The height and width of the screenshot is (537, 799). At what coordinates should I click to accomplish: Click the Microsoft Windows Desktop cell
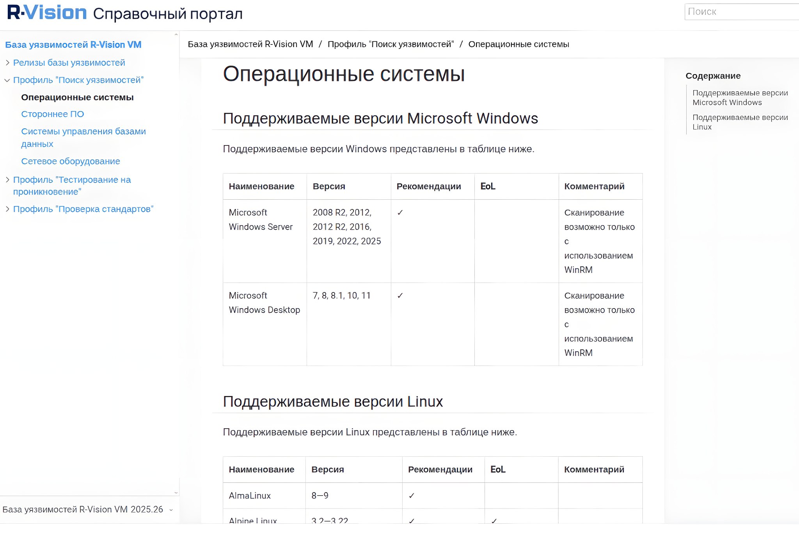265,324
